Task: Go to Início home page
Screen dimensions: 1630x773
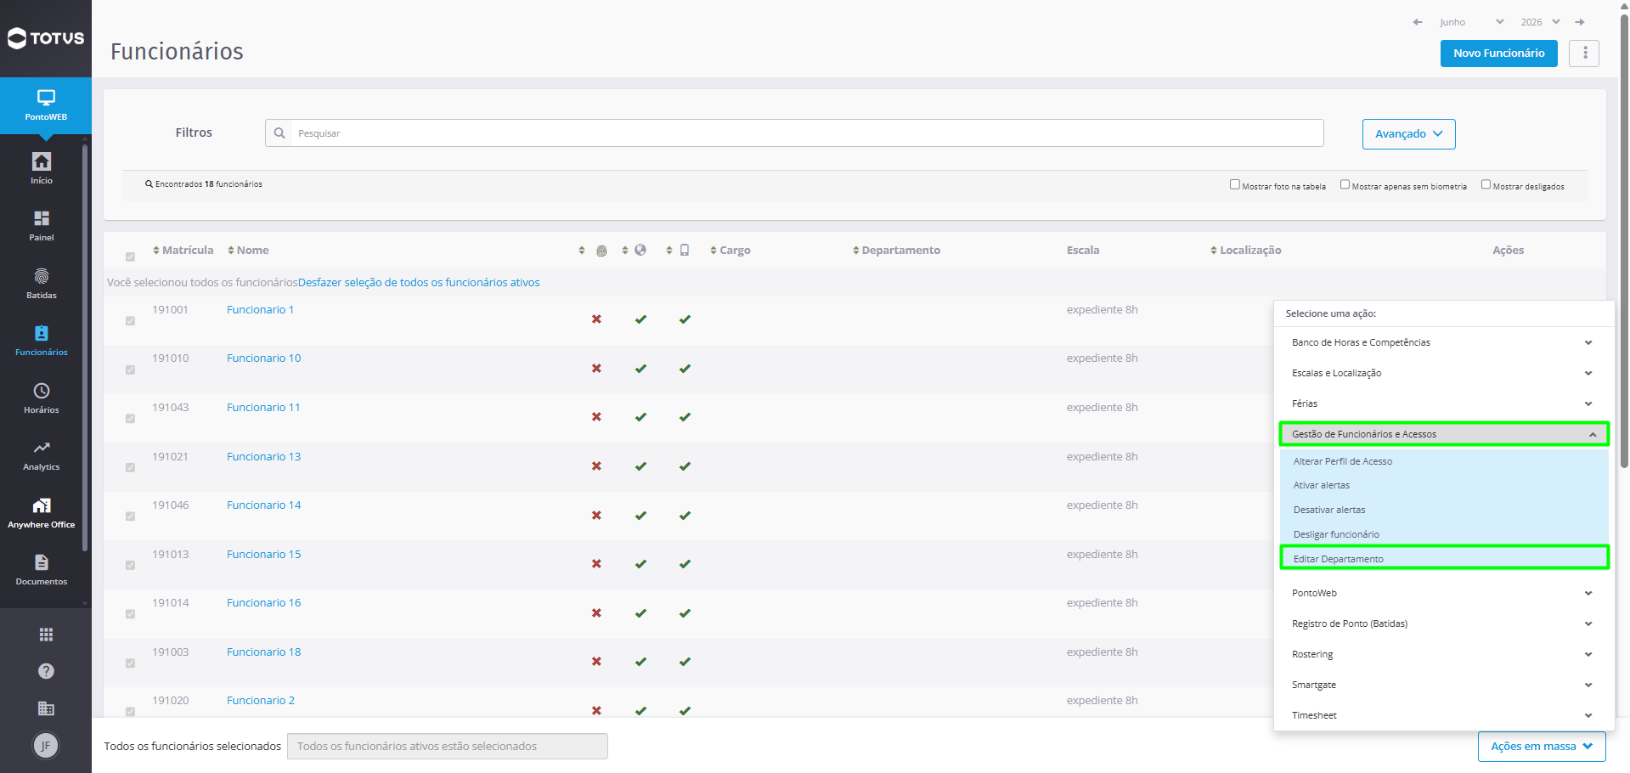Action: point(42,168)
